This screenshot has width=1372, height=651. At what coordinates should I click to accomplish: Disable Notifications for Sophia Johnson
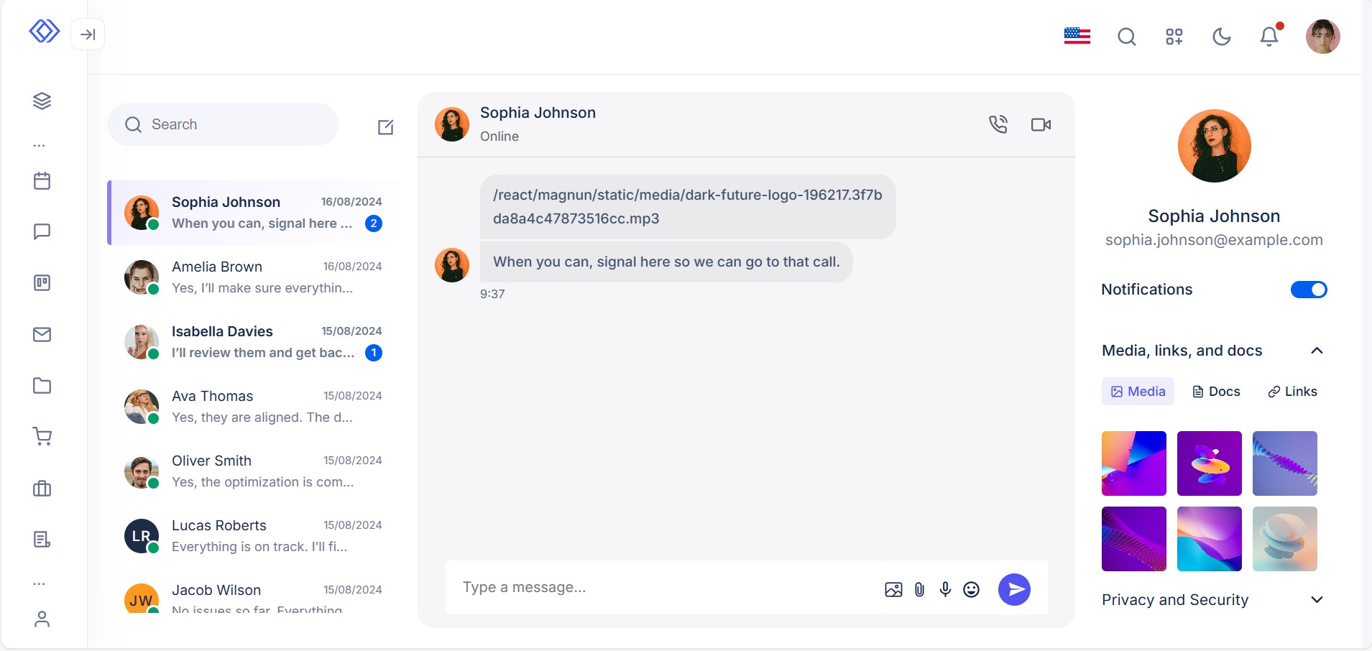pyautogui.click(x=1308, y=290)
